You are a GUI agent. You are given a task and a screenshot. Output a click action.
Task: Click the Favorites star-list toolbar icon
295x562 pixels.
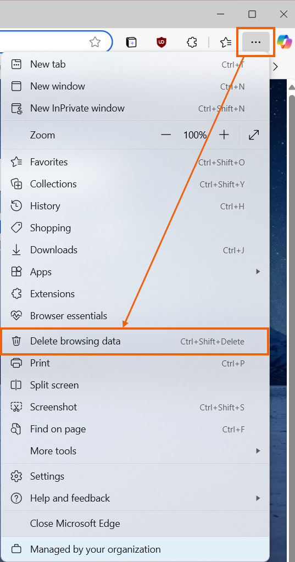click(225, 42)
